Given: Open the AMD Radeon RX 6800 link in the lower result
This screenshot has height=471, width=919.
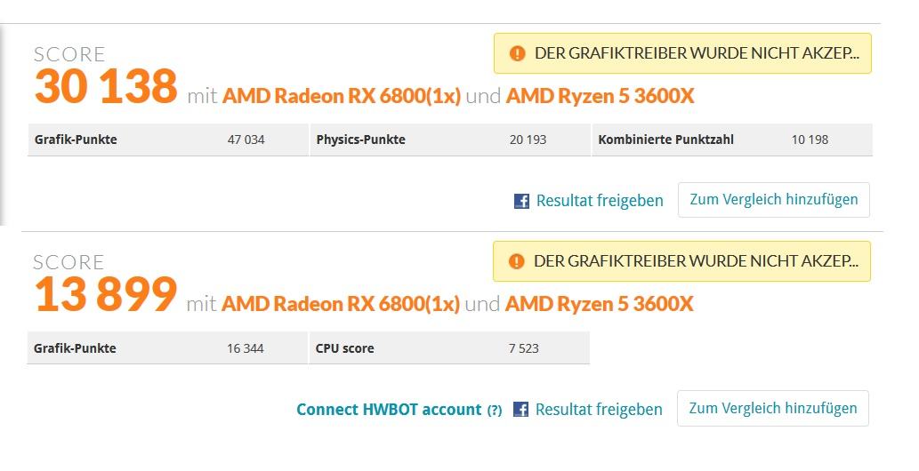Looking at the screenshot, I should [341, 304].
